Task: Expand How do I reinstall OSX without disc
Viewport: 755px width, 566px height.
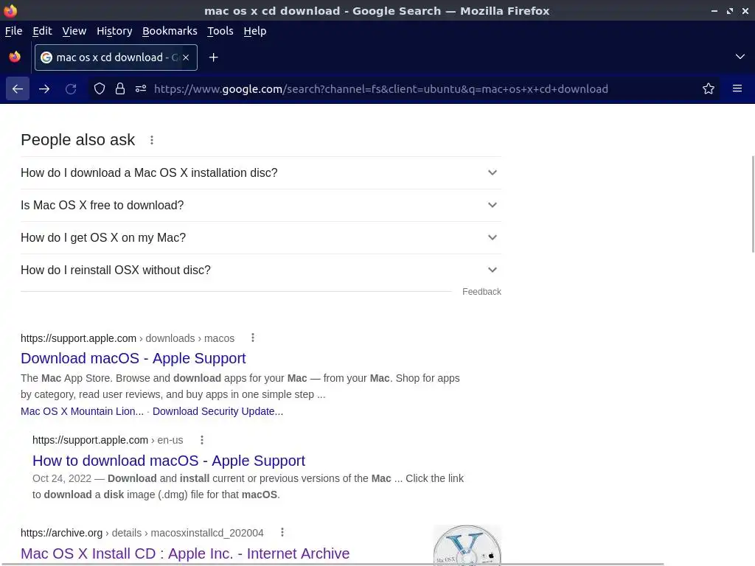Action: pos(260,270)
